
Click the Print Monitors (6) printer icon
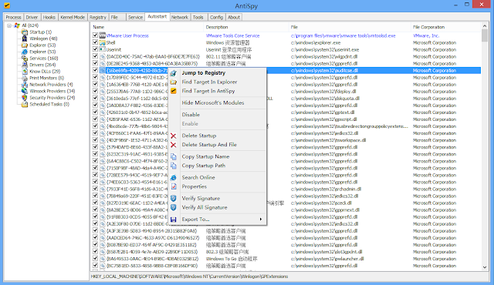[x=25, y=78]
